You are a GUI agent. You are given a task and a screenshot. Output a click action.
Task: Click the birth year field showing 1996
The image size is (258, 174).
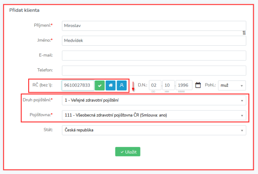tap(184, 85)
